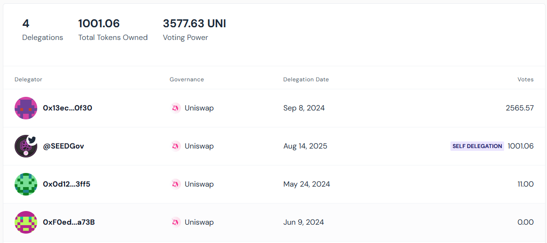547x243 pixels.
Task: Click the 0xF0ed...a73B pixel avatar
Action: [26, 222]
